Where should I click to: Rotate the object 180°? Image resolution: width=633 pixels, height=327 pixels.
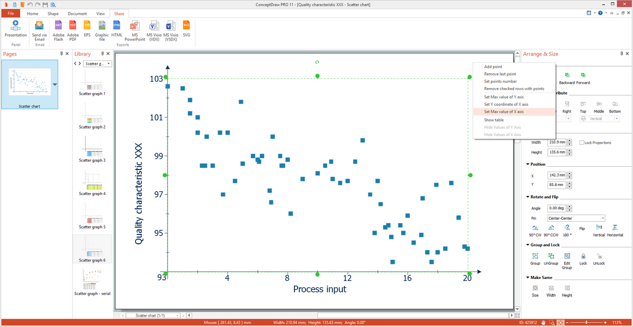coord(567,231)
